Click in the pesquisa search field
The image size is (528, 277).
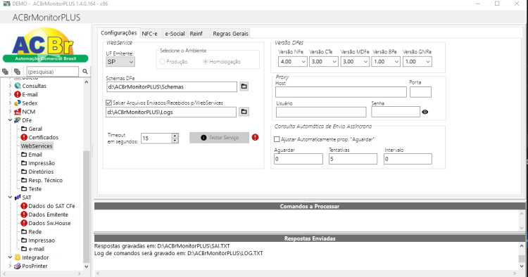pyautogui.click(x=52, y=72)
